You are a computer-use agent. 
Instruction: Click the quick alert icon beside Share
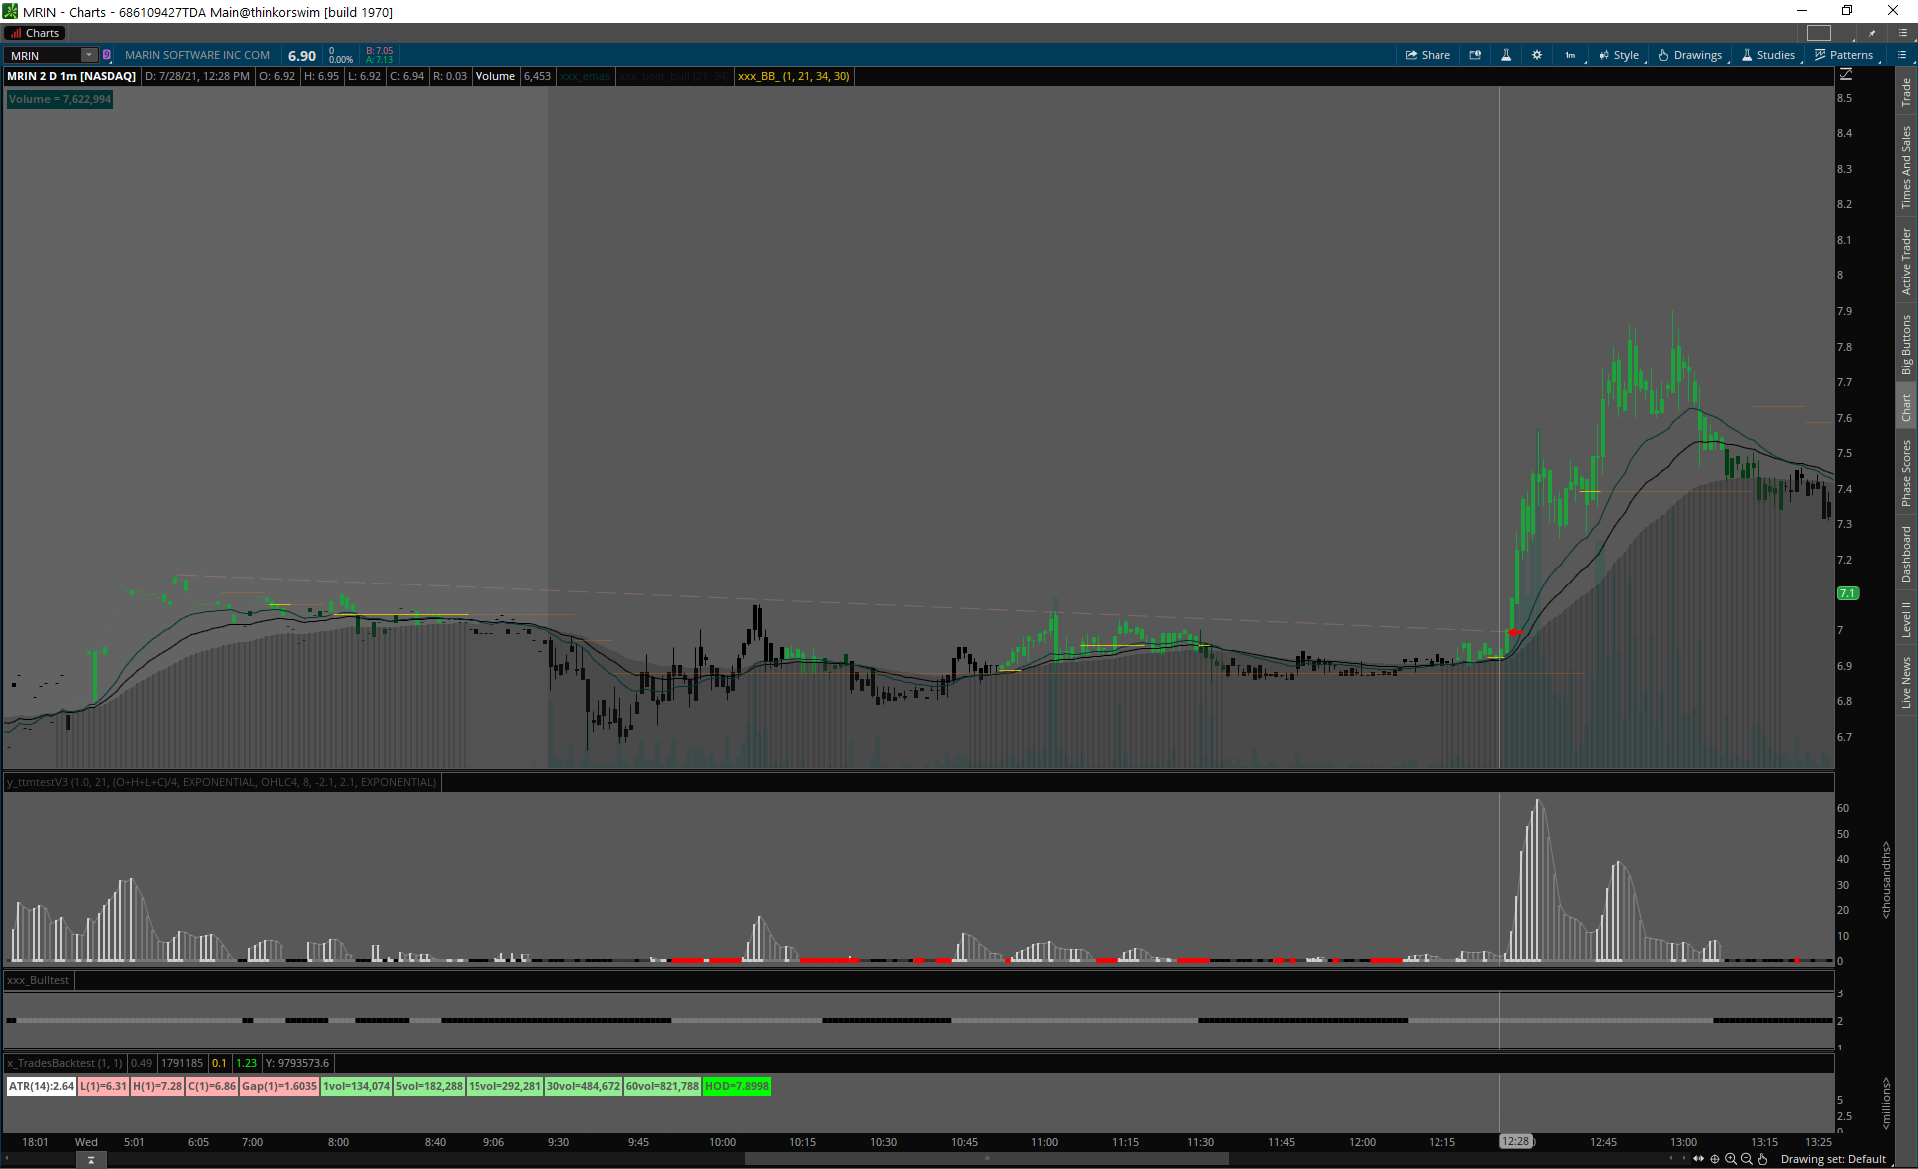click(x=1475, y=55)
